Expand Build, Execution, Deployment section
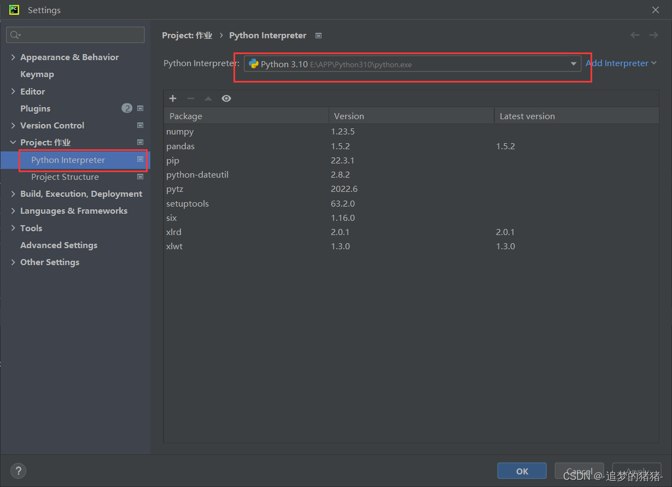 pos(13,193)
